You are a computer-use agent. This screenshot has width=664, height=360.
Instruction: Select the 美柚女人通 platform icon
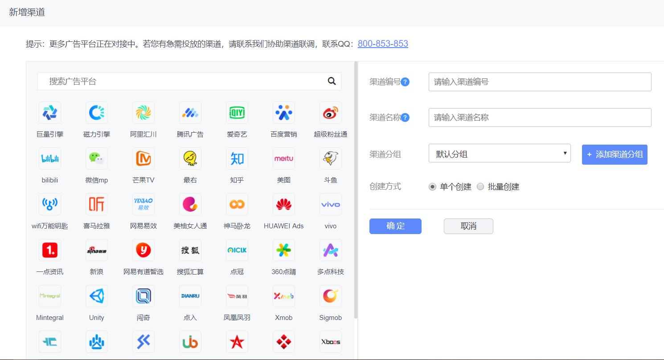[x=190, y=204]
